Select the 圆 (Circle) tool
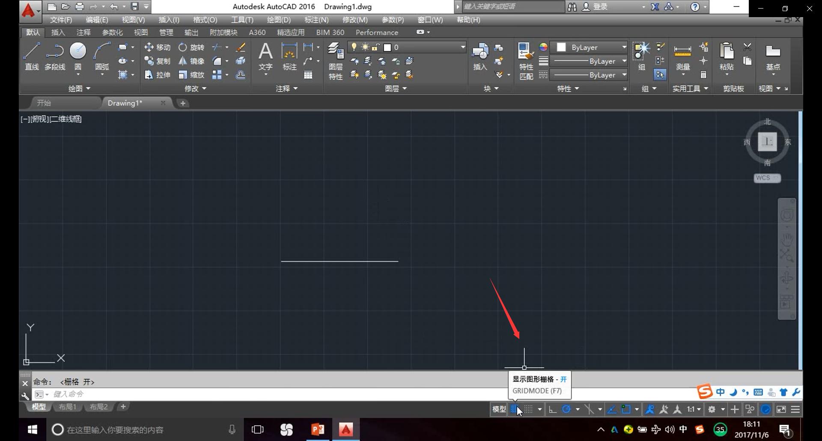The height and width of the screenshot is (441, 822). 78,56
